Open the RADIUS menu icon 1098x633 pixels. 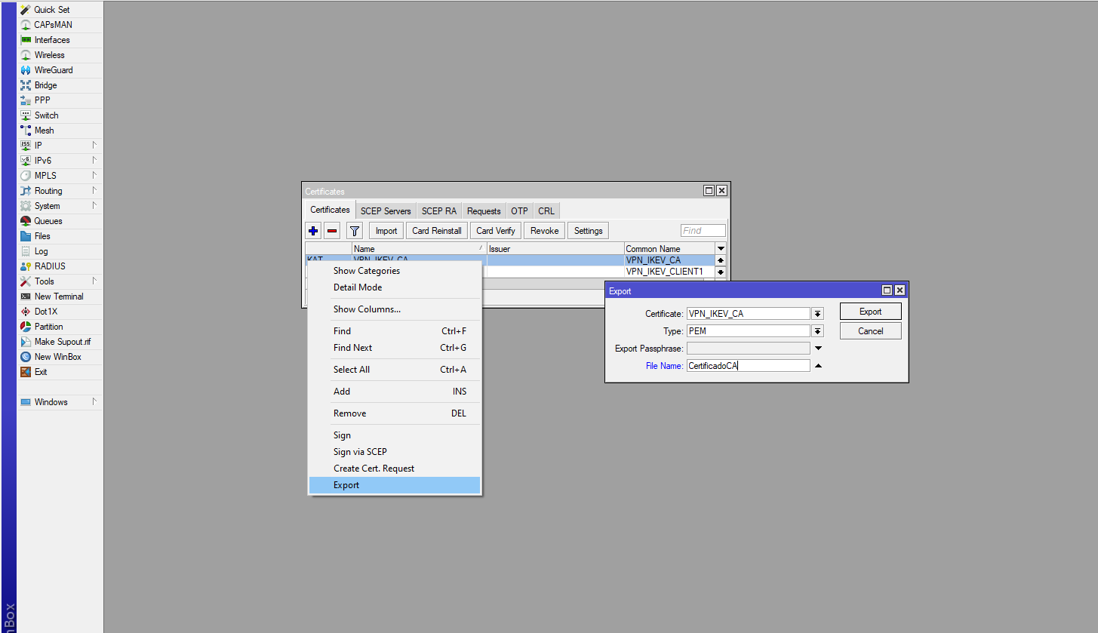tap(26, 266)
